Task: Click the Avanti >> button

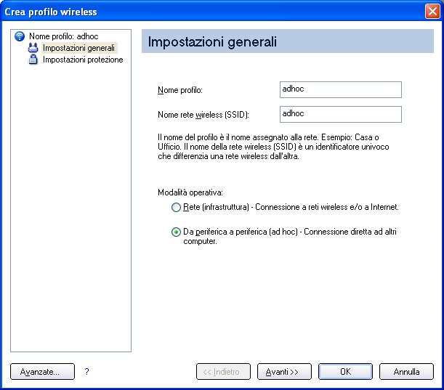Action: tap(284, 372)
